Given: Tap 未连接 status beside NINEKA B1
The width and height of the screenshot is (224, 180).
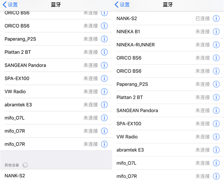Looking at the screenshot, I should pos(202,32).
